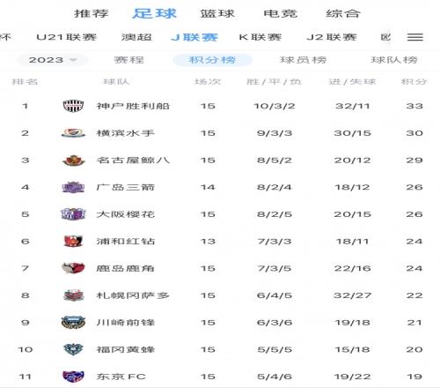Screen dimensions: 440x388
Task: Click the 6/3/6 record of 川崎前锋
Action: pyautogui.click(x=275, y=322)
